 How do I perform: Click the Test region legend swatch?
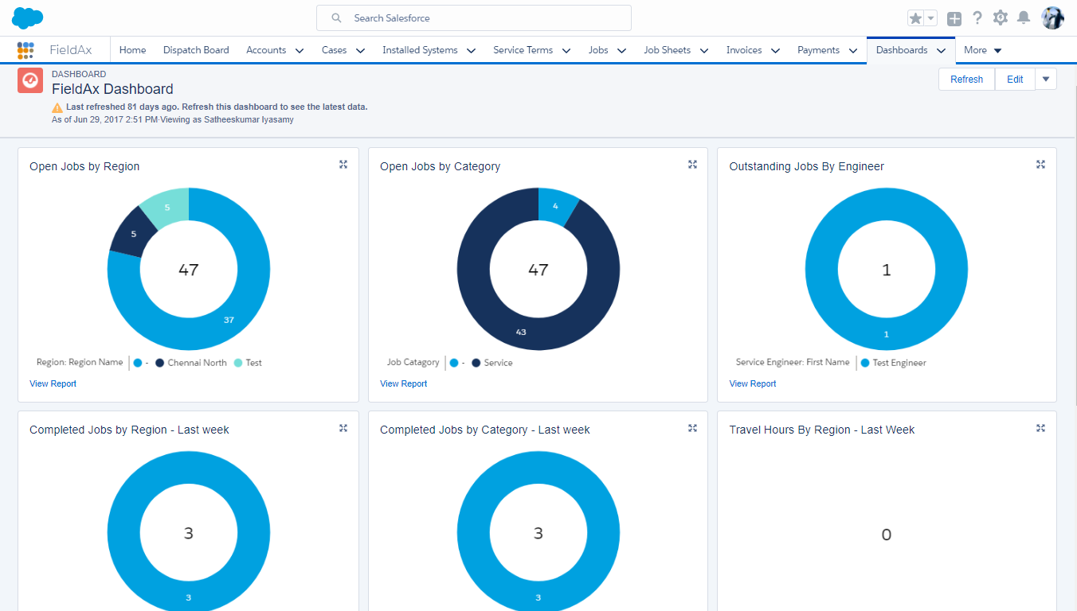[237, 363]
